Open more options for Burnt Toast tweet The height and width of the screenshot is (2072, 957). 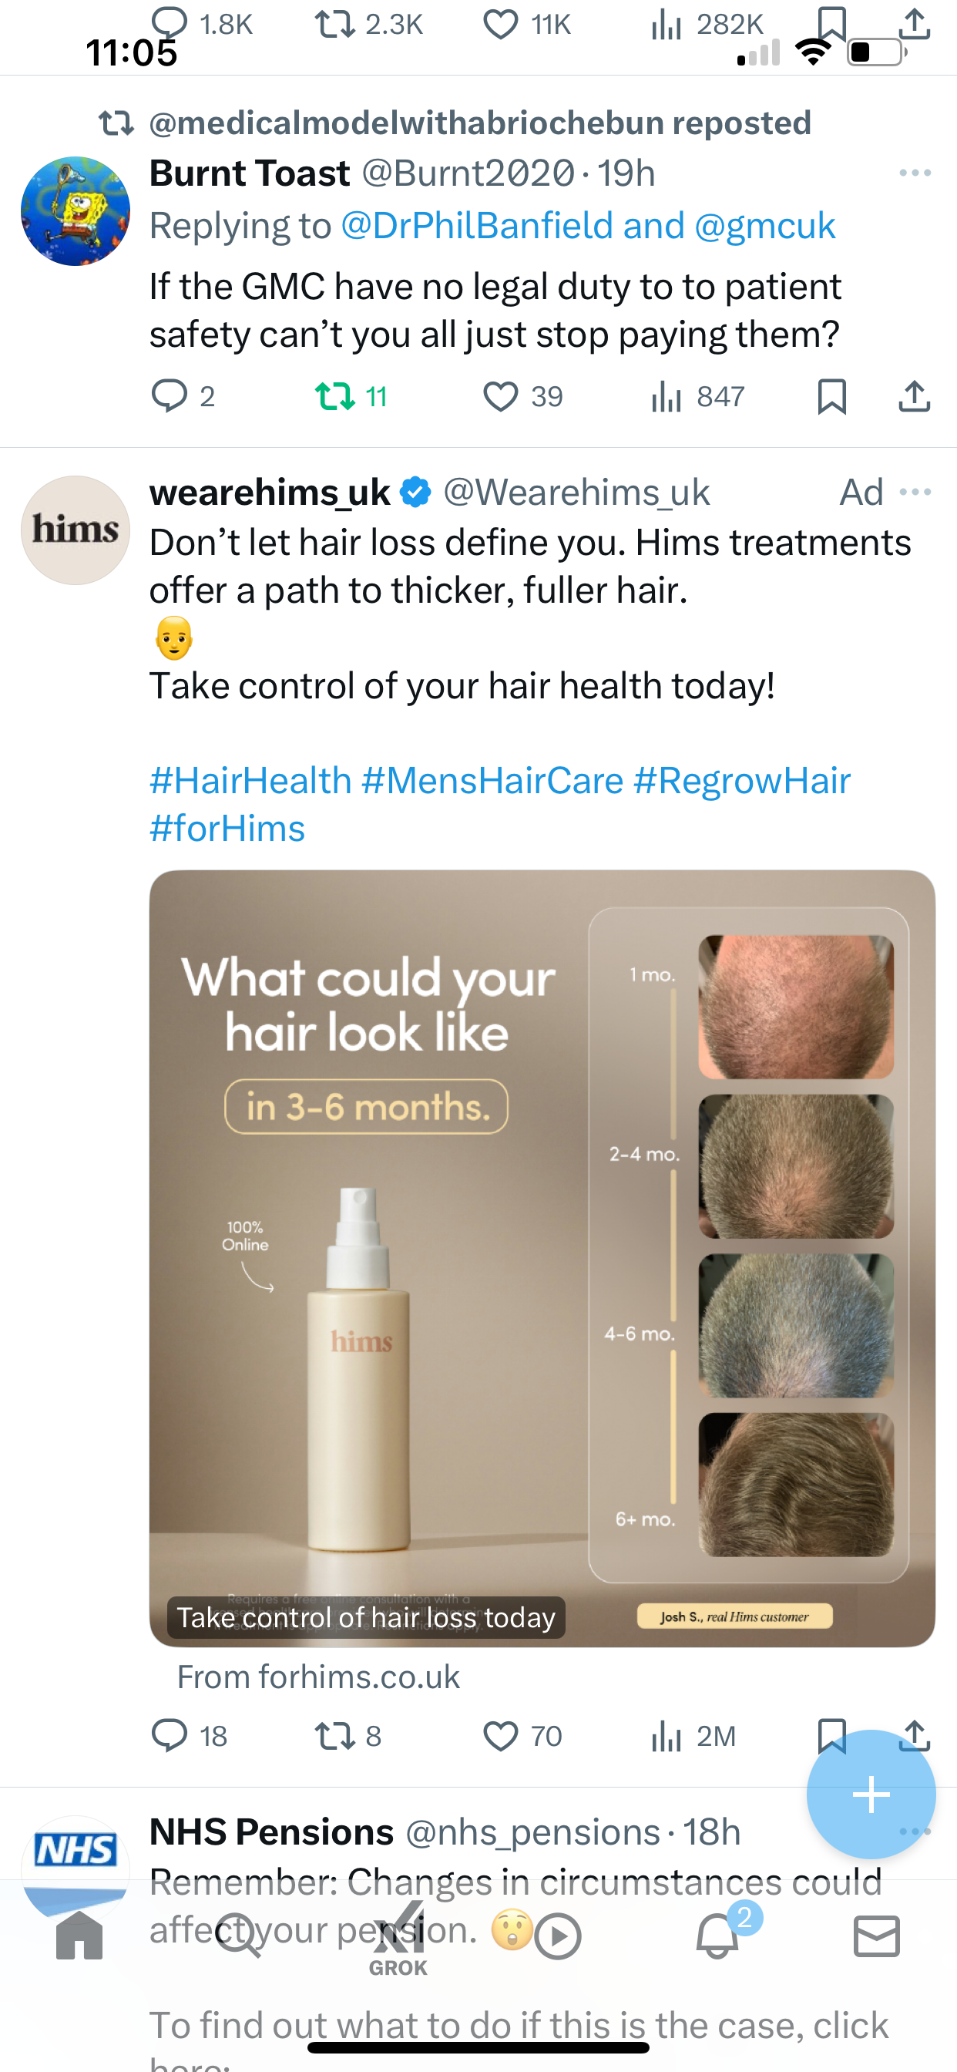(915, 173)
